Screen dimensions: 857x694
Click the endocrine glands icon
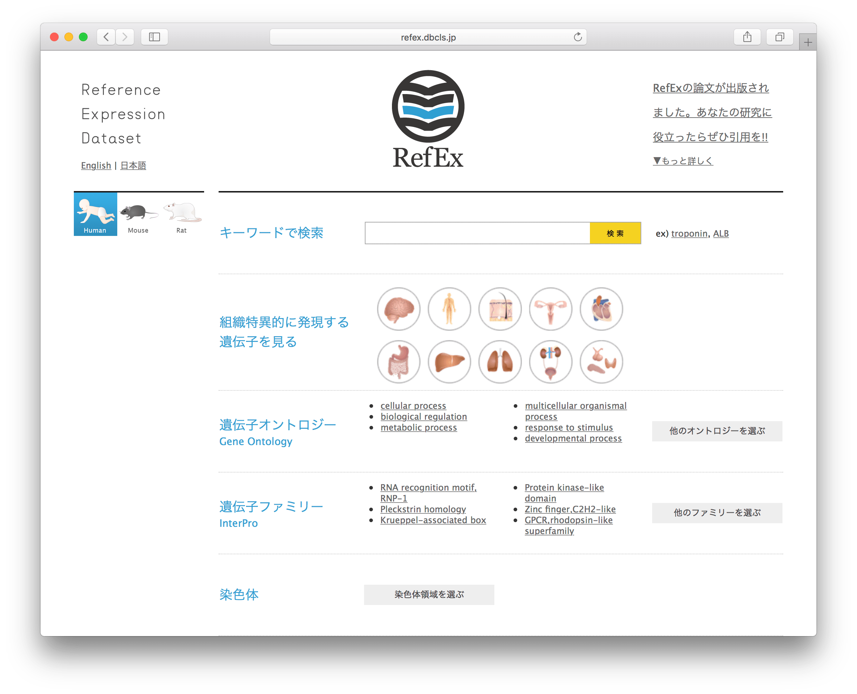point(601,362)
